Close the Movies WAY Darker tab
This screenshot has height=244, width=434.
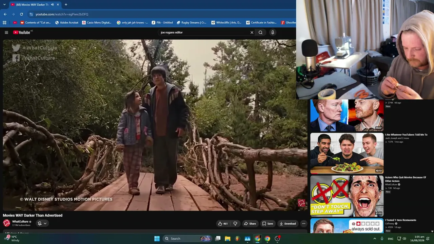(58, 5)
